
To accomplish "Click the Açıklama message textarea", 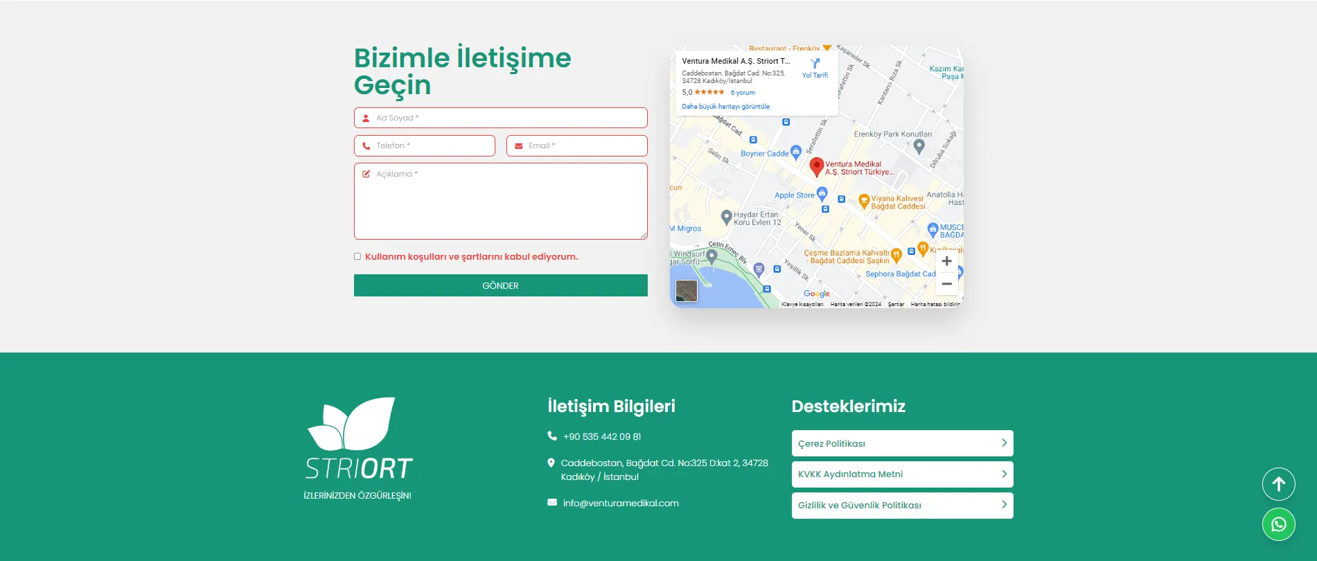I will [x=500, y=201].
